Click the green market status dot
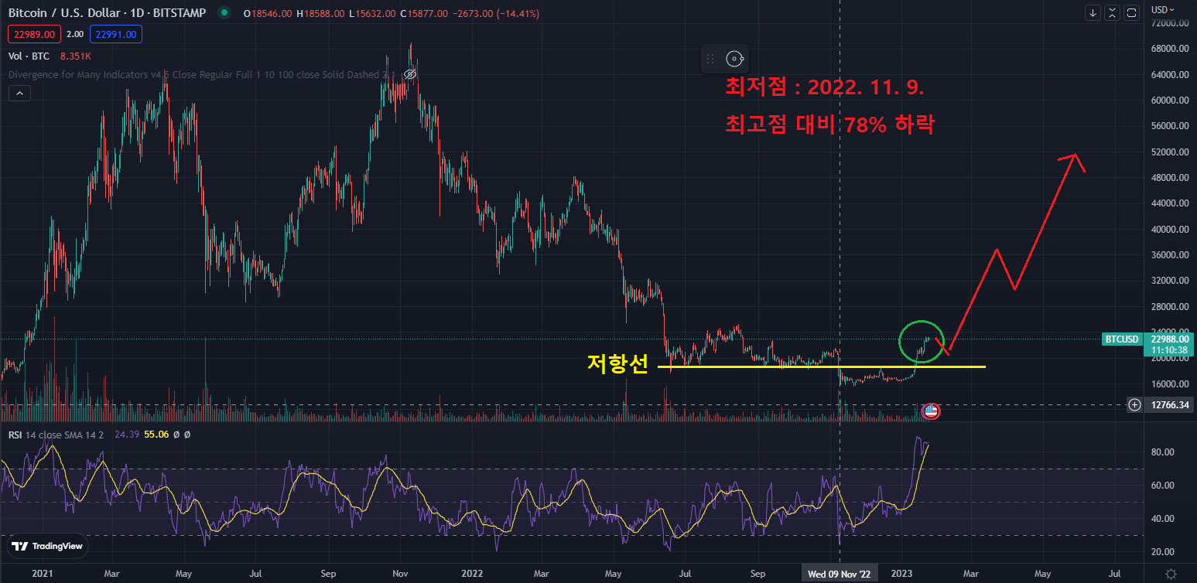The width and height of the screenshot is (1197, 583). (x=224, y=13)
